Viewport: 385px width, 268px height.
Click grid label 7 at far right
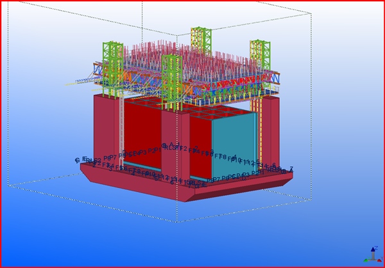(x=291, y=169)
